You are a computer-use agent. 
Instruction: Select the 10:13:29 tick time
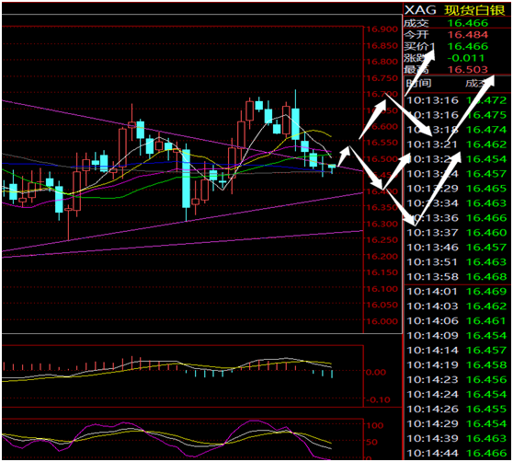432,189
